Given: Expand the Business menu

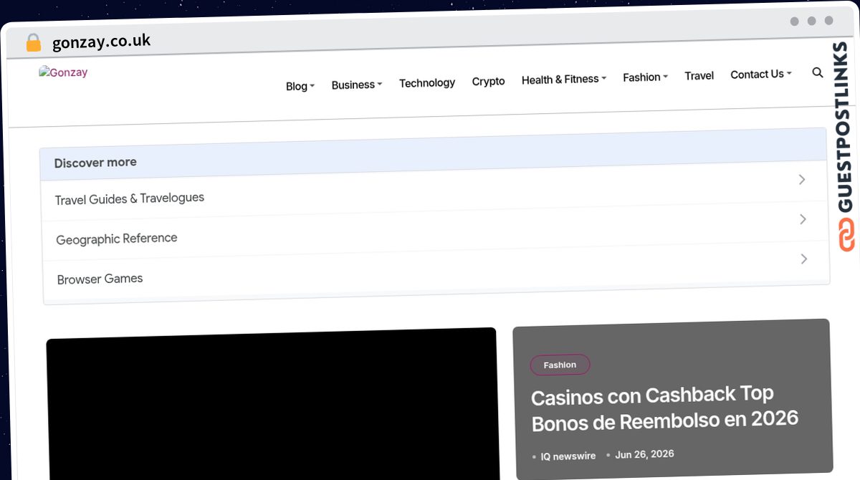Looking at the screenshot, I should [x=356, y=85].
